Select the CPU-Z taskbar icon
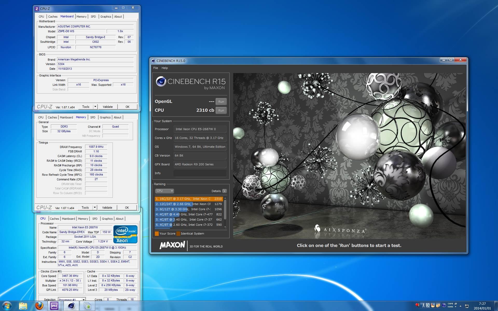The width and height of the screenshot is (498, 311). (x=54, y=306)
